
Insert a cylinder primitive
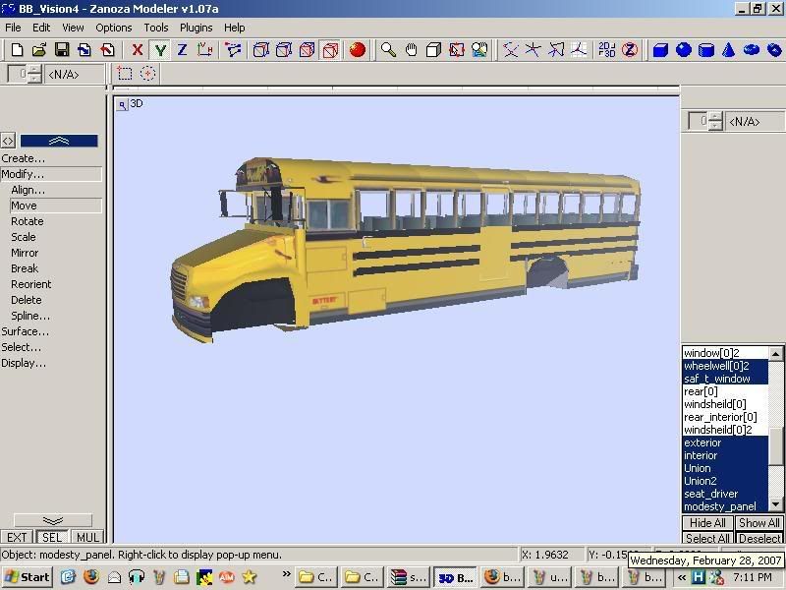[706, 50]
